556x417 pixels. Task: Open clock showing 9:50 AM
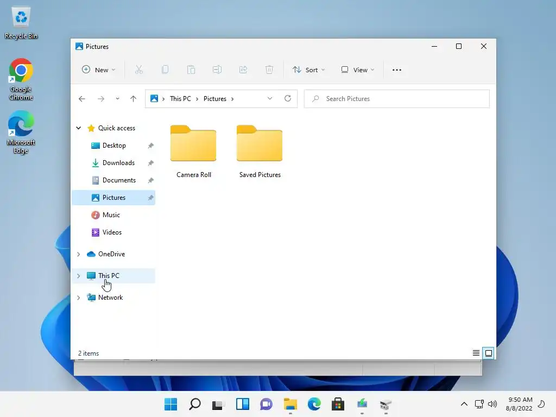(x=519, y=404)
